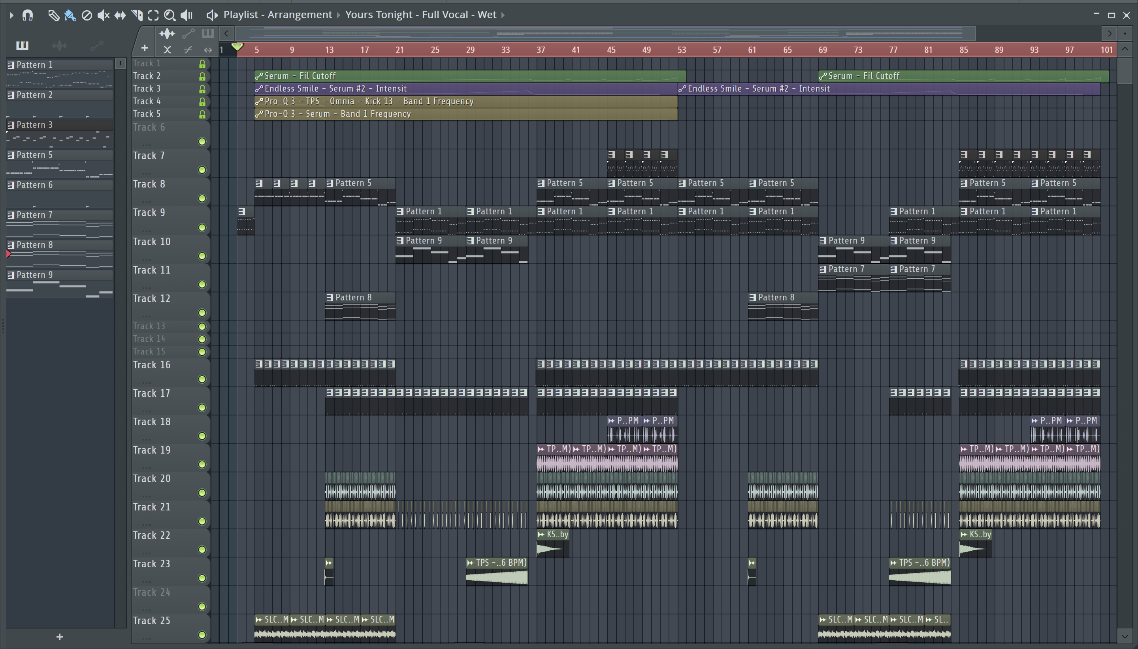Select Track 22 header
Viewport: 1138px width, 649px height.
170,543
